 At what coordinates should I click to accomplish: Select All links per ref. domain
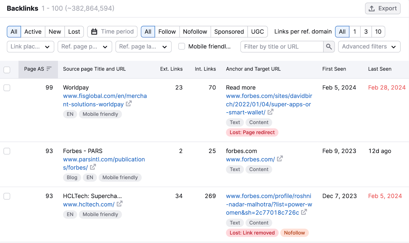[x=342, y=32]
